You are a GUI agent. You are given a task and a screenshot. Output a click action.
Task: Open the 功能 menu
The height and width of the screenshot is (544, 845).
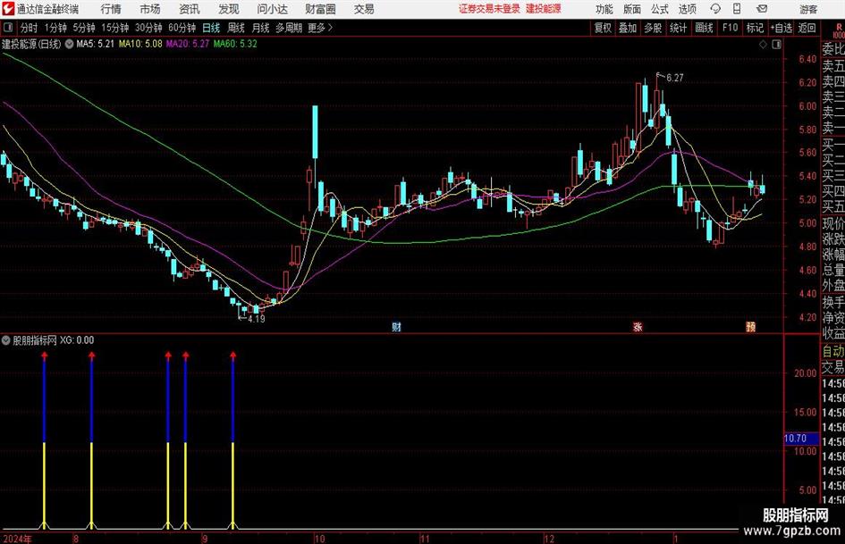pos(604,9)
